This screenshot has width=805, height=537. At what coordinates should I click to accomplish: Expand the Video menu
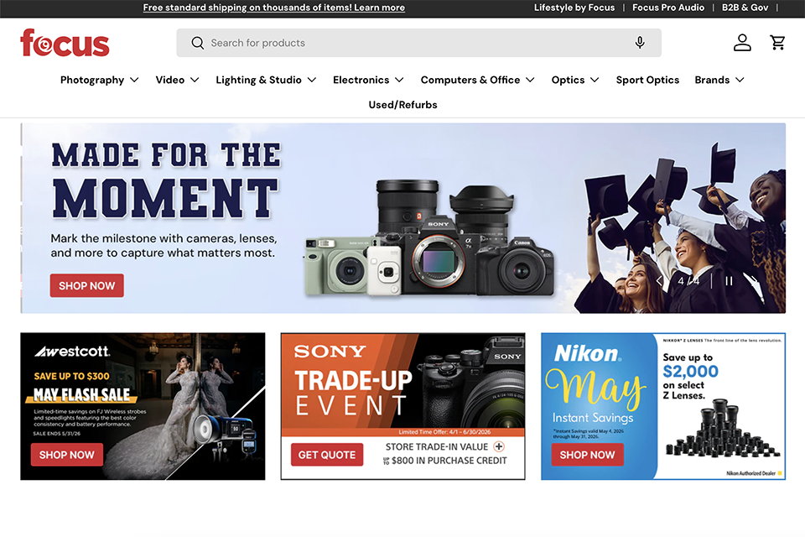point(177,81)
